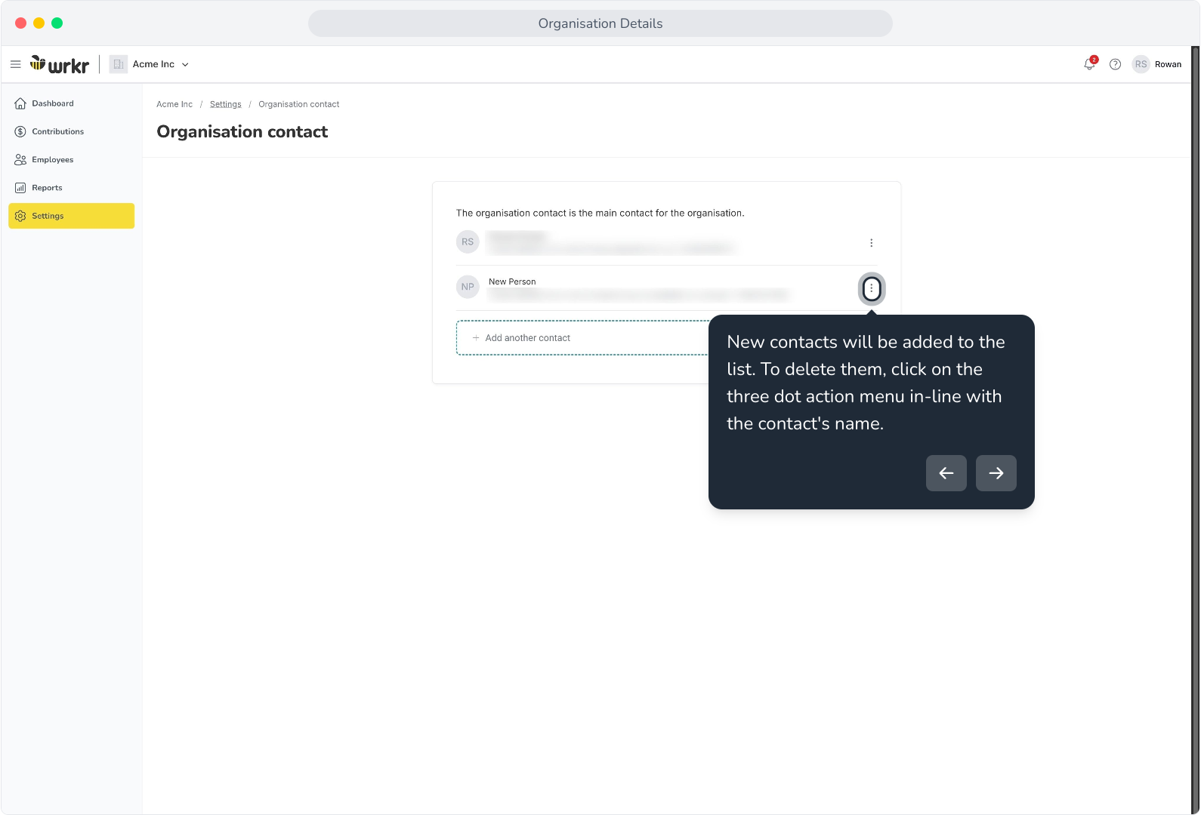Open the notifications bell
The height and width of the screenshot is (815, 1201).
click(x=1089, y=64)
